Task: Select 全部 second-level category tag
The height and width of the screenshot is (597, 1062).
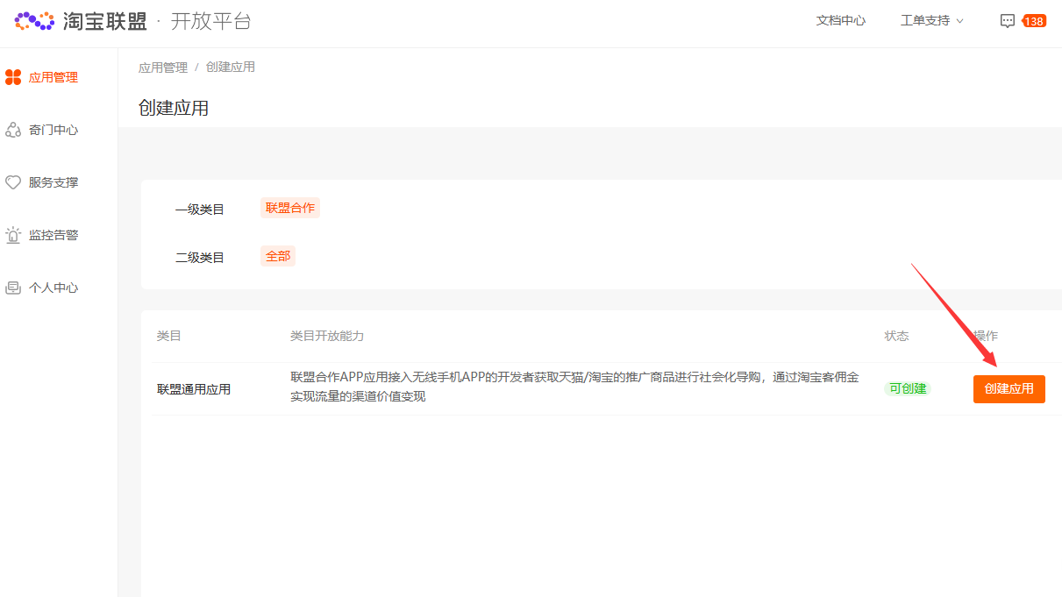Action: [x=278, y=256]
